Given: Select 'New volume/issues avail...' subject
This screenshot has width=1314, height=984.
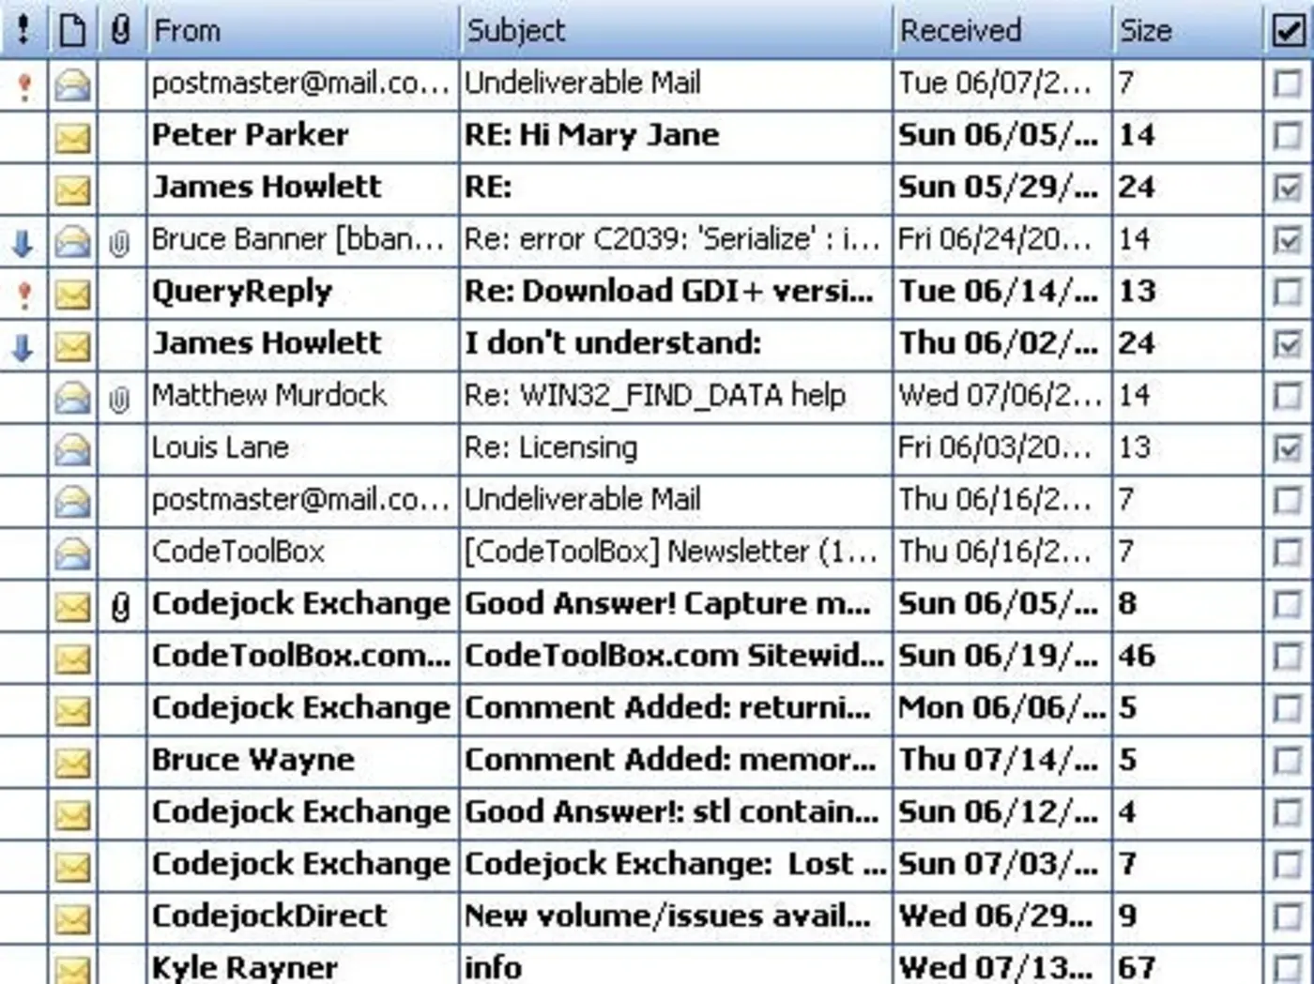Looking at the screenshot, I should point(667,915).
